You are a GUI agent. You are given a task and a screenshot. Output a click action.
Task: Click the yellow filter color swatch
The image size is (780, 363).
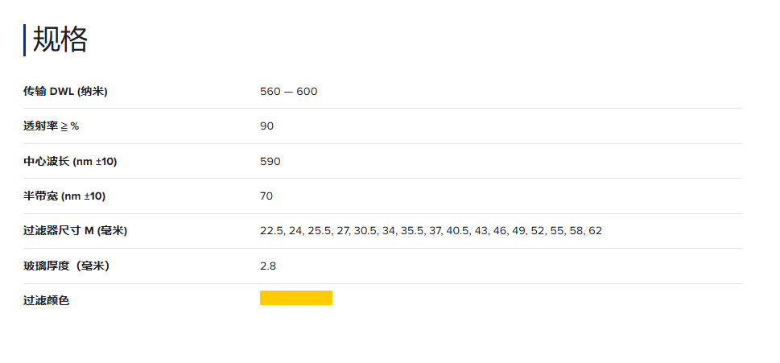pos(295,298)
